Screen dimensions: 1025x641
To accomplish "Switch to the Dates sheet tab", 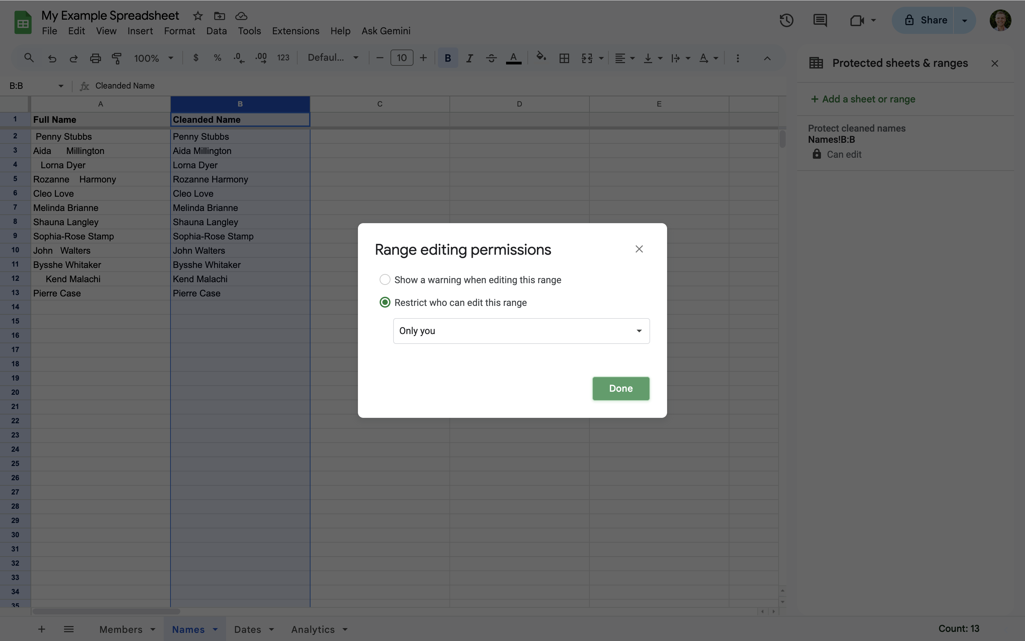I will pyautogui.click(x=247, y=629).
